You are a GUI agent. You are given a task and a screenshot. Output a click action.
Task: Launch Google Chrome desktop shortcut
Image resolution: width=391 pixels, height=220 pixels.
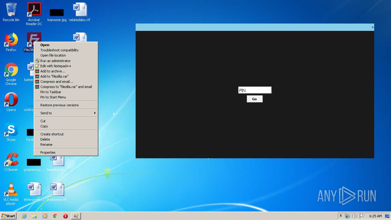coord(11,74)
